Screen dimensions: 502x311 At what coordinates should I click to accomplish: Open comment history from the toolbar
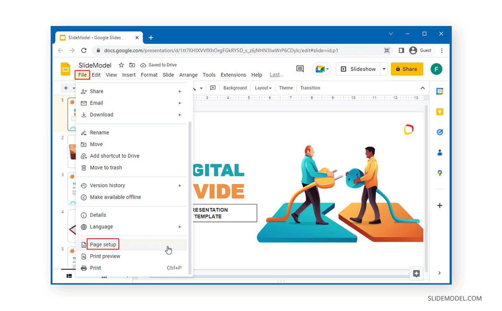click(300, 69)
